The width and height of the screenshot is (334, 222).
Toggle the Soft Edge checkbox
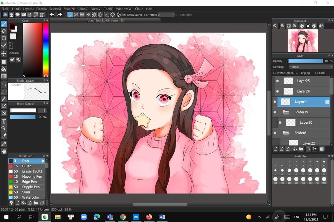(x=177, y=15)
